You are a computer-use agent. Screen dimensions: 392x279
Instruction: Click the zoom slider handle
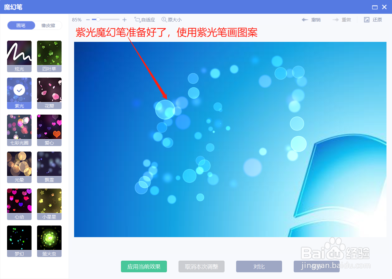[98, 19]
